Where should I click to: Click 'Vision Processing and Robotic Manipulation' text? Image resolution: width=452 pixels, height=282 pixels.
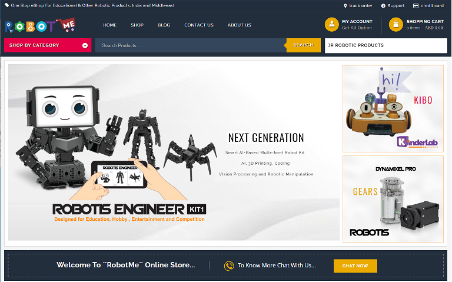click(x=266, y=174)
